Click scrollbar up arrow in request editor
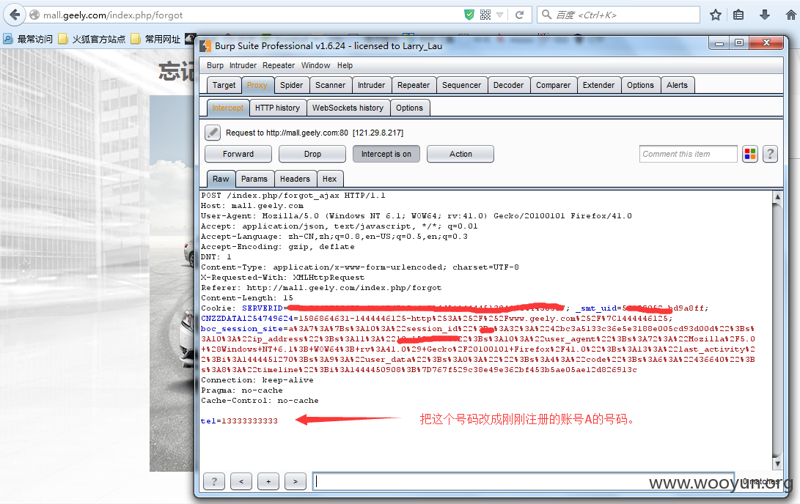Screen dimensions: 800x504 click(x=777, y=197)
